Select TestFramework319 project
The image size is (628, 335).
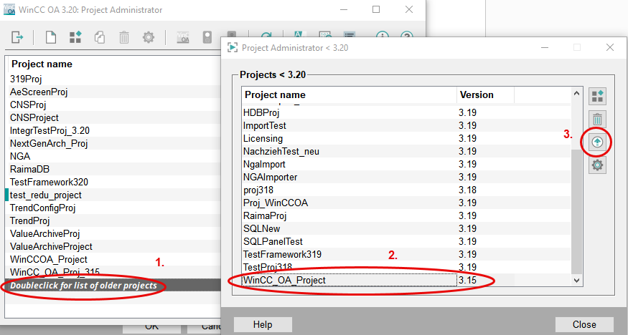406,254
